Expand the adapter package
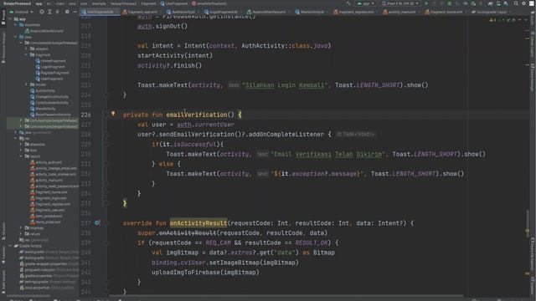 click(27, 48)
